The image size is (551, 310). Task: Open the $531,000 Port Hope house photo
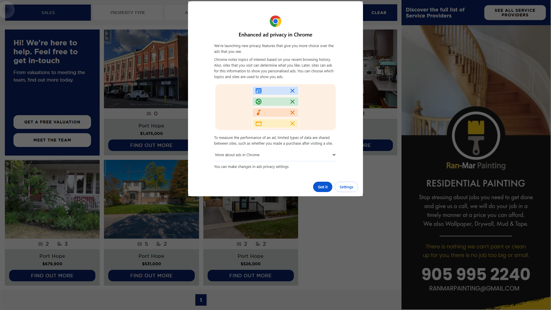pyautogui.click(x=152, y=199)
